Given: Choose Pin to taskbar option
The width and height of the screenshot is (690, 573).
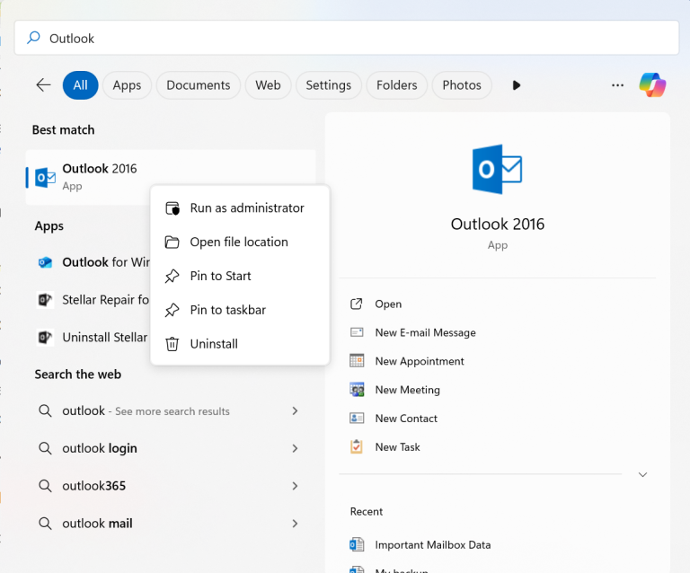Looking at the screenshot, I should point(227,310).
